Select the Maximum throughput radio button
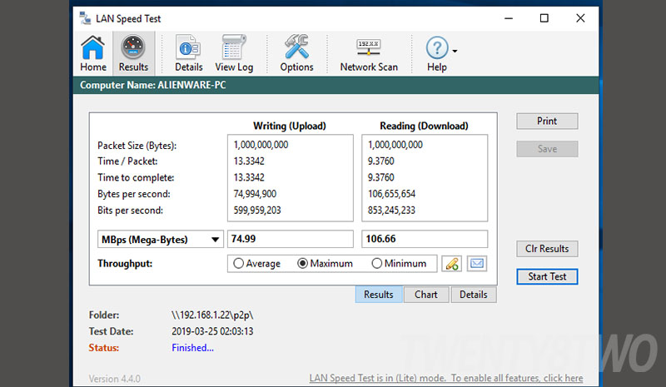Viewport: 666px width, 387px height. point(302,263)
